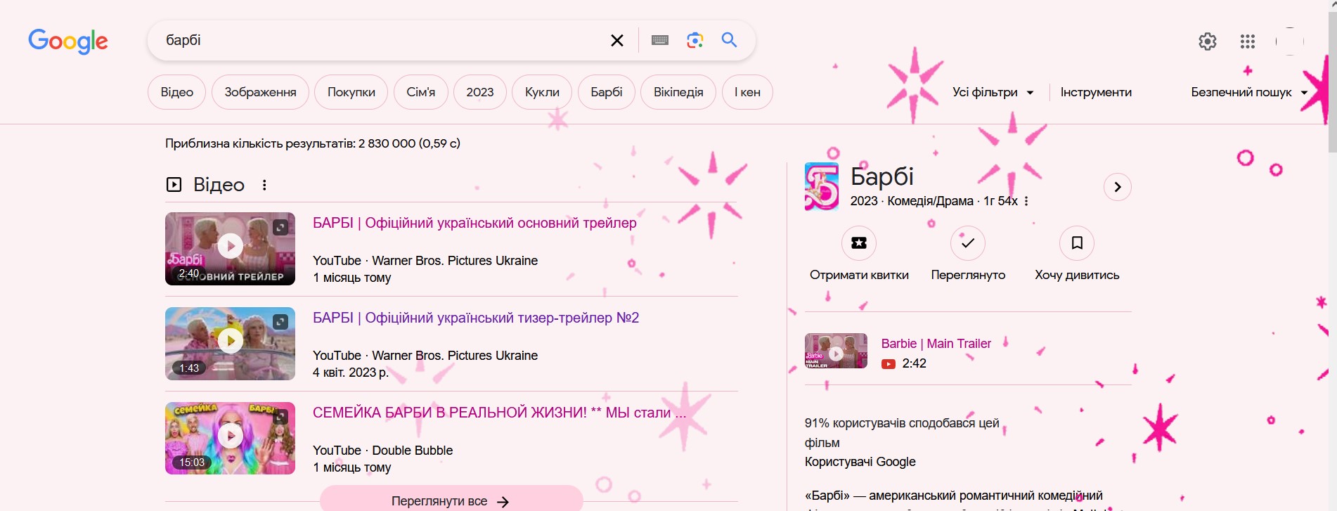This screenshot has width=1337, height=511.
Task: Mark the movie as Переглянуто
Action: pos(967,243)
